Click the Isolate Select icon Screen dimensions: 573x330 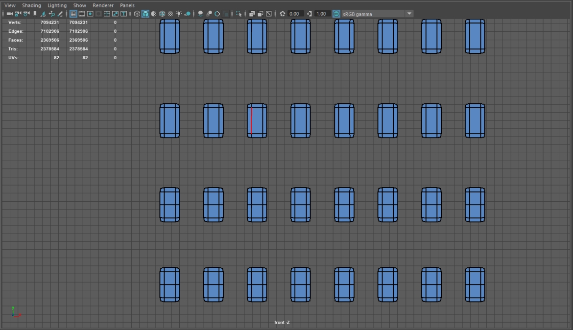(239, 14)
